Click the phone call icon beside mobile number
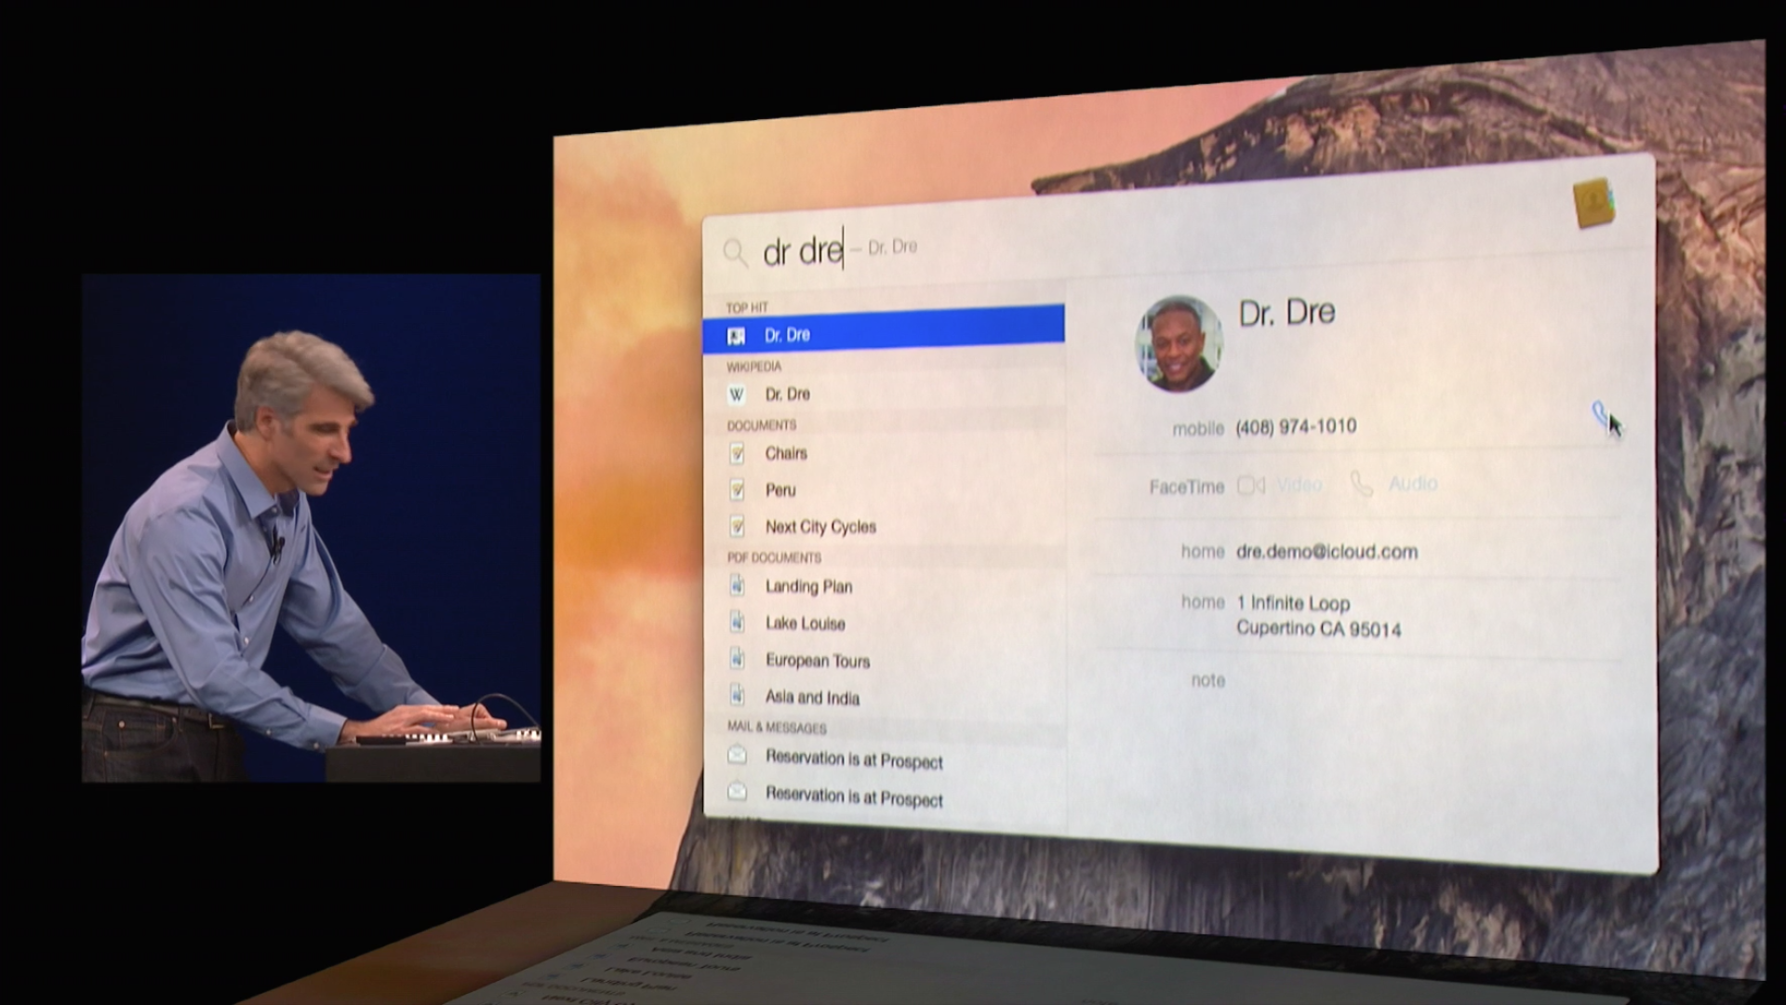The width and height of the screenshot is (1786, 1005). pos(1600,412)
